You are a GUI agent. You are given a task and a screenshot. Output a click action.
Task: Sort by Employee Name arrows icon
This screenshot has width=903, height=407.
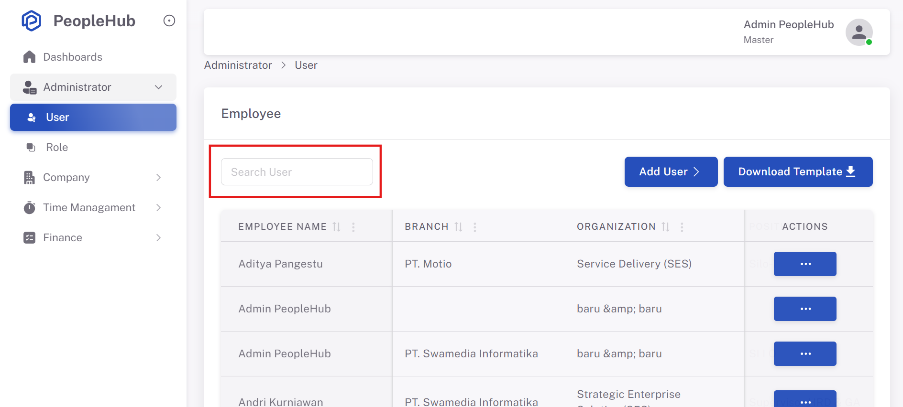tap(337, 226)
